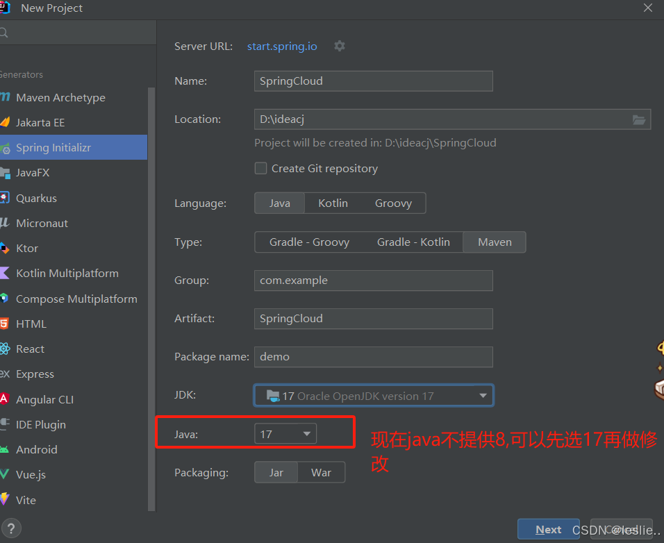This screenshot has height=543, width=664.
Task: Click the Spring Initializr leaf icon
Action: point(5,148)
